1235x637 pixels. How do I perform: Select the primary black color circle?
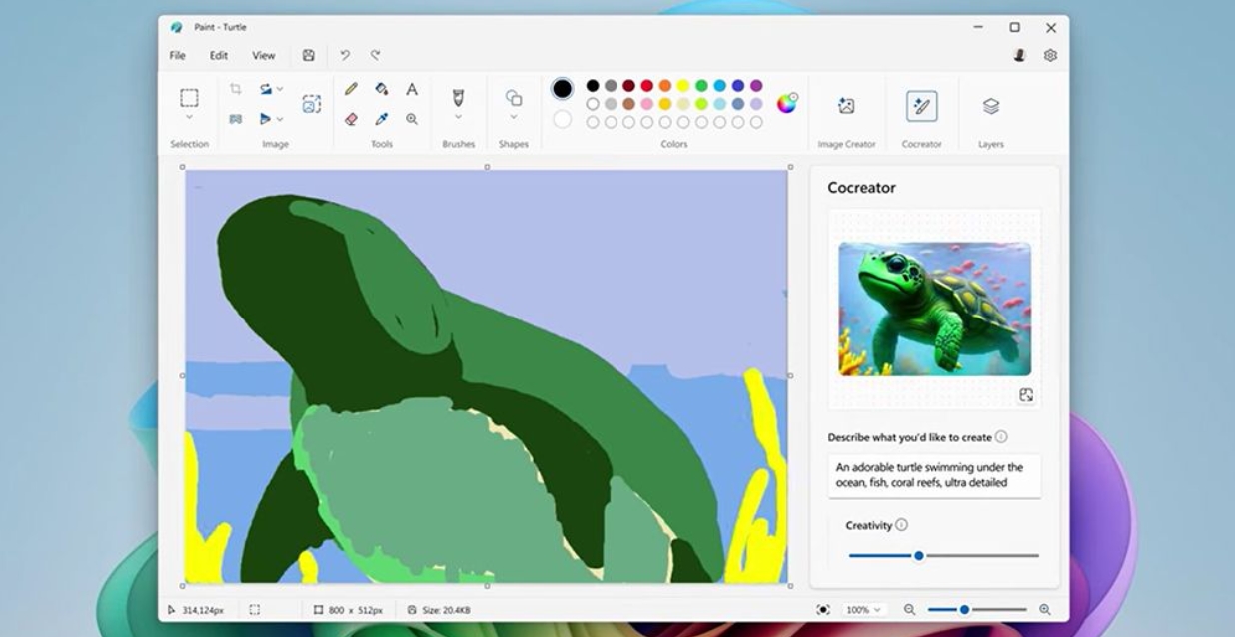pos(563,89)
